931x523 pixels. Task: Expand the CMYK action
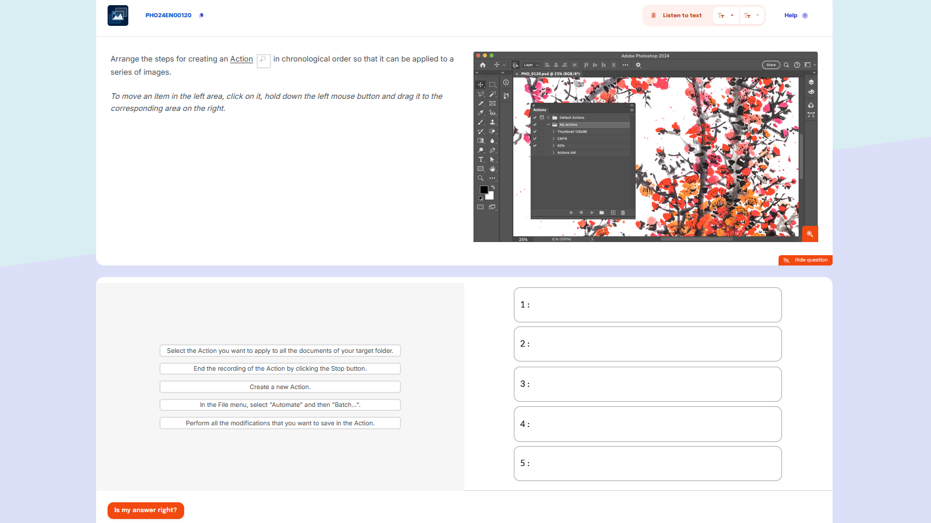pyautogui.click(x=554, y=139)
